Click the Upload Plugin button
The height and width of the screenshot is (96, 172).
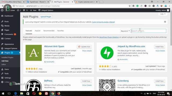pos(46,17)
